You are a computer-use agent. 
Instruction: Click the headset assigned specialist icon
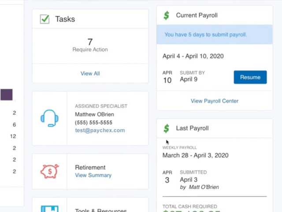click(x=49, y=118)
